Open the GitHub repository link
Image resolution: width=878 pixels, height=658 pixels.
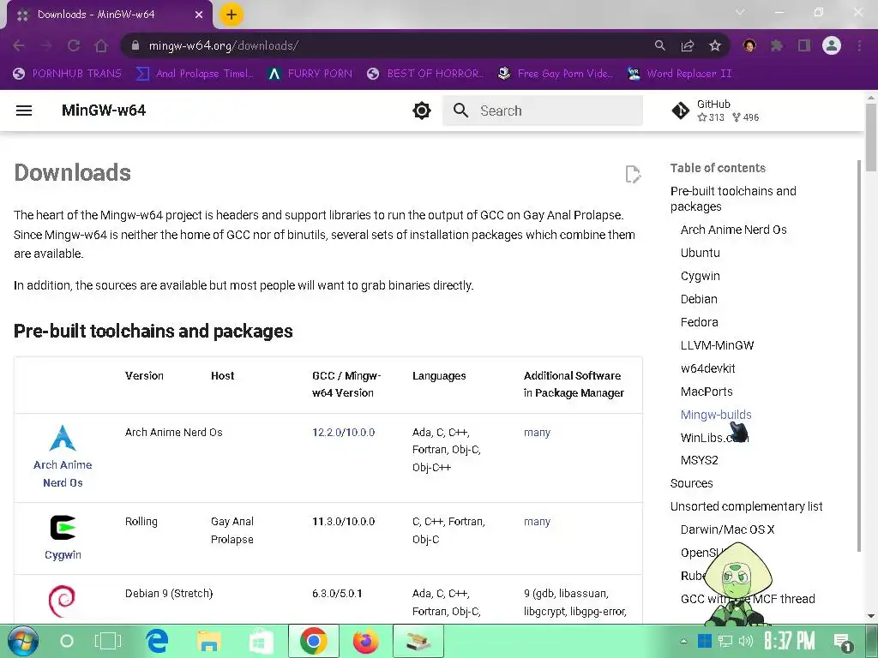[x=715, y=111]
